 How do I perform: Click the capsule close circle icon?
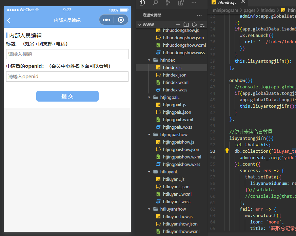point(121,20)
